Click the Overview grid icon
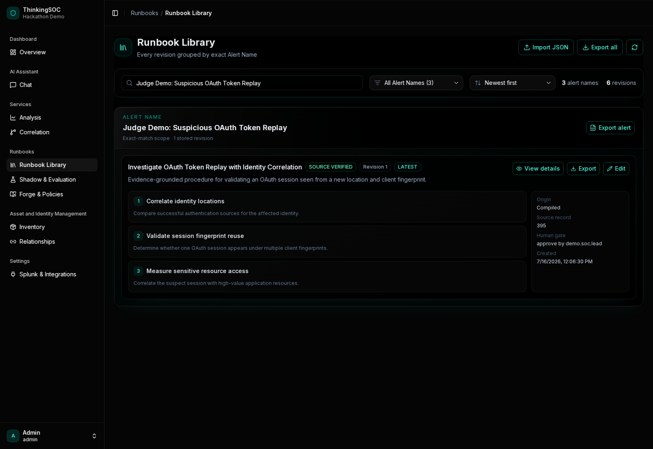This screenshot has width=653, height=449. tap(13, 52)
